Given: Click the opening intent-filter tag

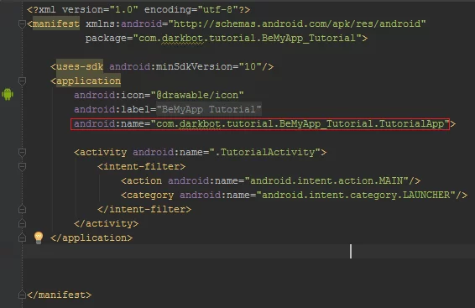Looking at the screenshot, I should [142, 166].
